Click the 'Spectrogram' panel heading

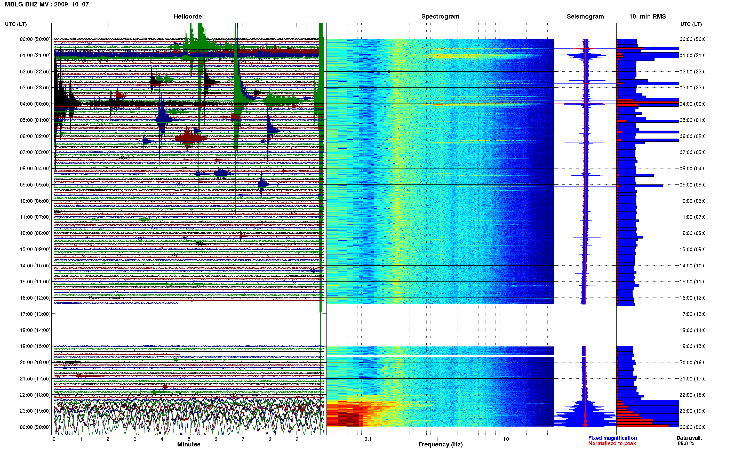(440, 17)
